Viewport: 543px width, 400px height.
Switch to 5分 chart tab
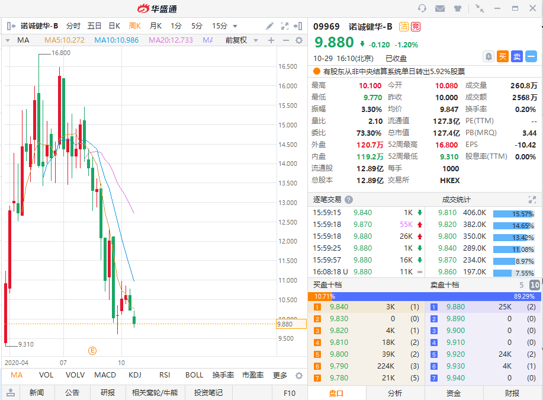click(x=197, y=26)
